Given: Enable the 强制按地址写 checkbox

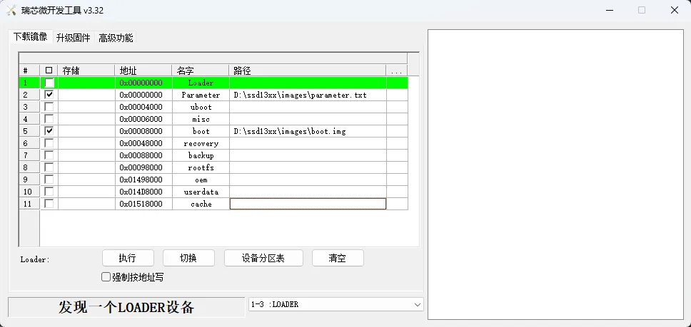Looking at the screenshot, I should 106,277.
